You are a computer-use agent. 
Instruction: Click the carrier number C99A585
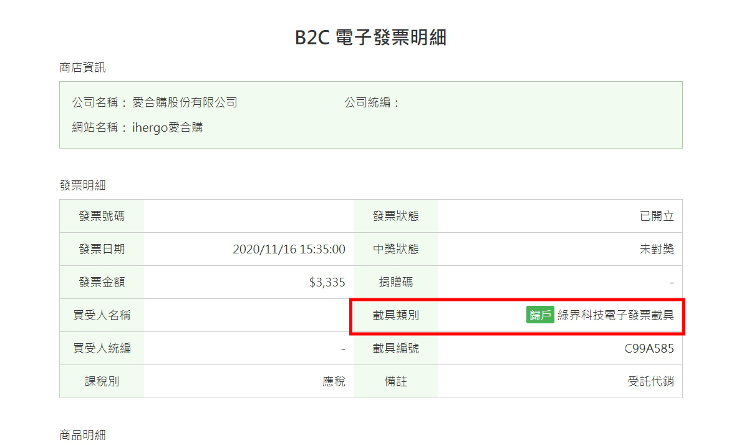[x=649, y=348]
